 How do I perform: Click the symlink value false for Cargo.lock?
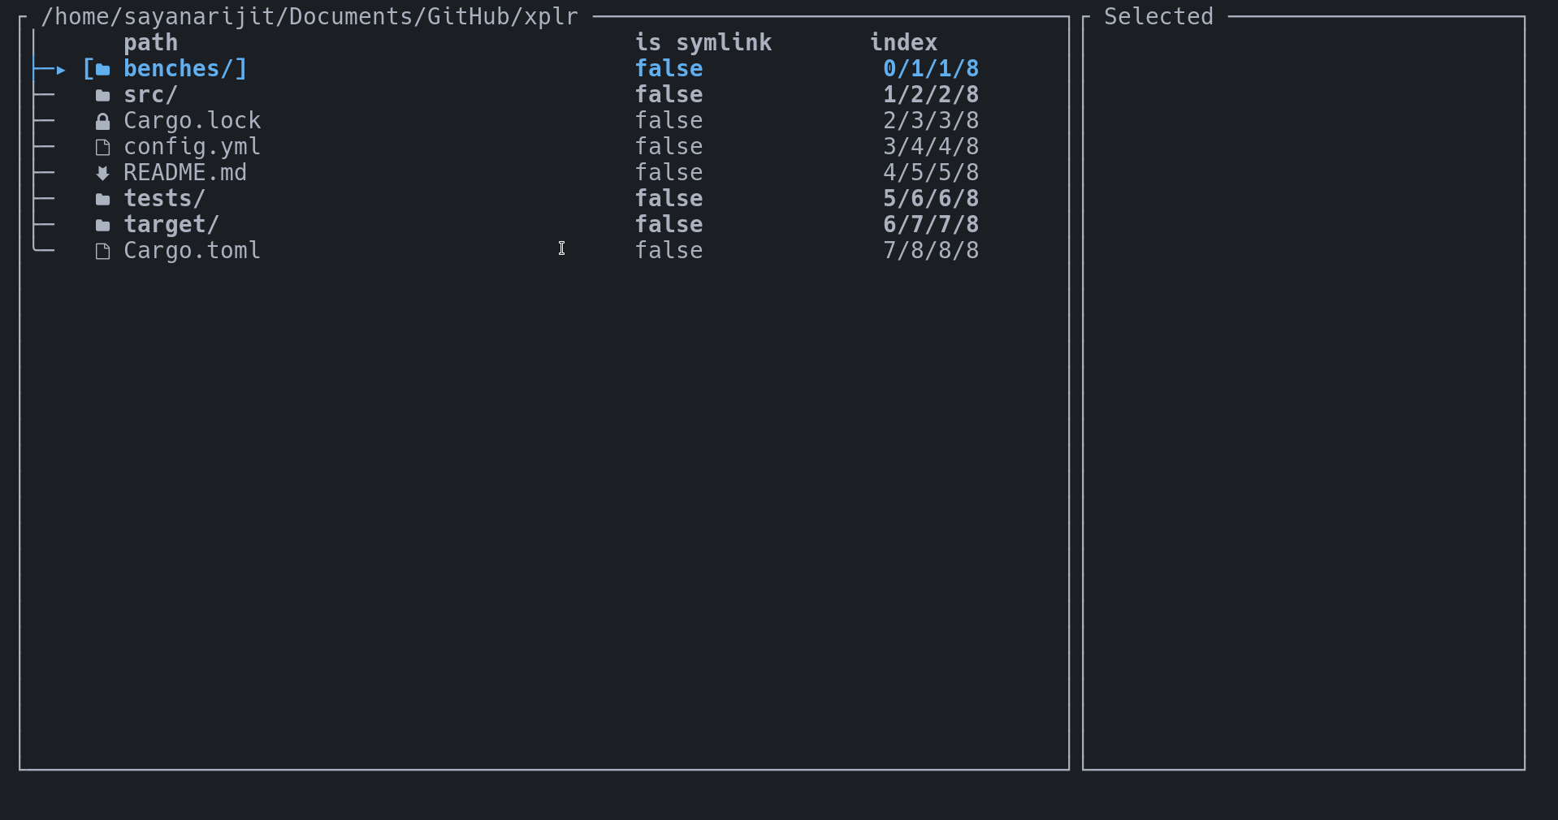[669, 121]
